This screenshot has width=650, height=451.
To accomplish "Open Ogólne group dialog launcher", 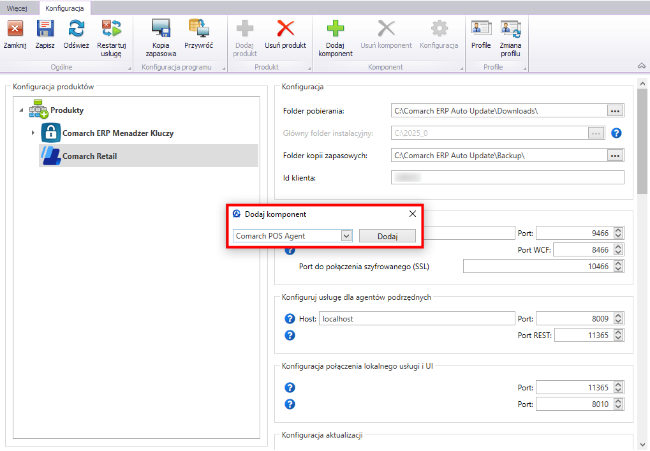I will click(x=129, y=68).
